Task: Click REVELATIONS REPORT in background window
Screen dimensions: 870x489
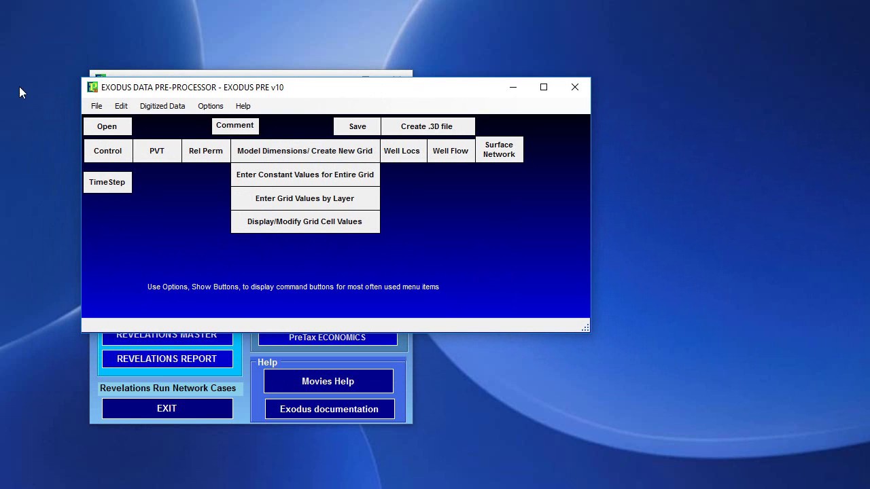Action: click(x=167, y=359)
